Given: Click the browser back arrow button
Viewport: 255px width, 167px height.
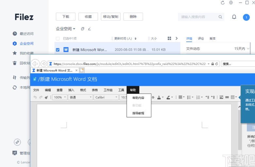Looking at the screenshot, I should point(35,64).
